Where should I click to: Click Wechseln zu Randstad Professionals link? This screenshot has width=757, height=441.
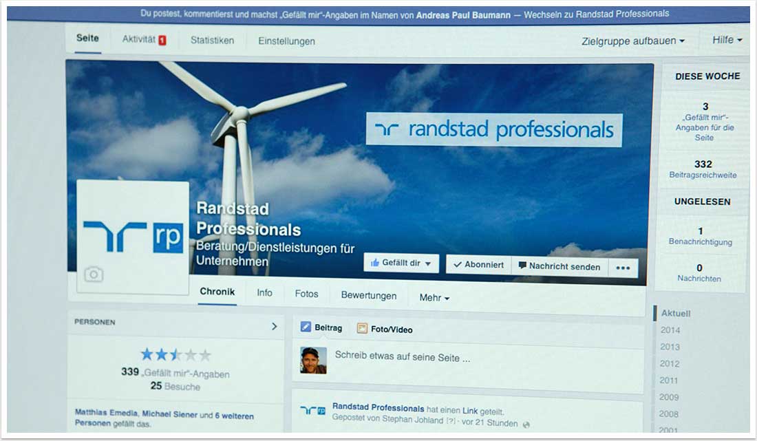click(x=596, y=14)
